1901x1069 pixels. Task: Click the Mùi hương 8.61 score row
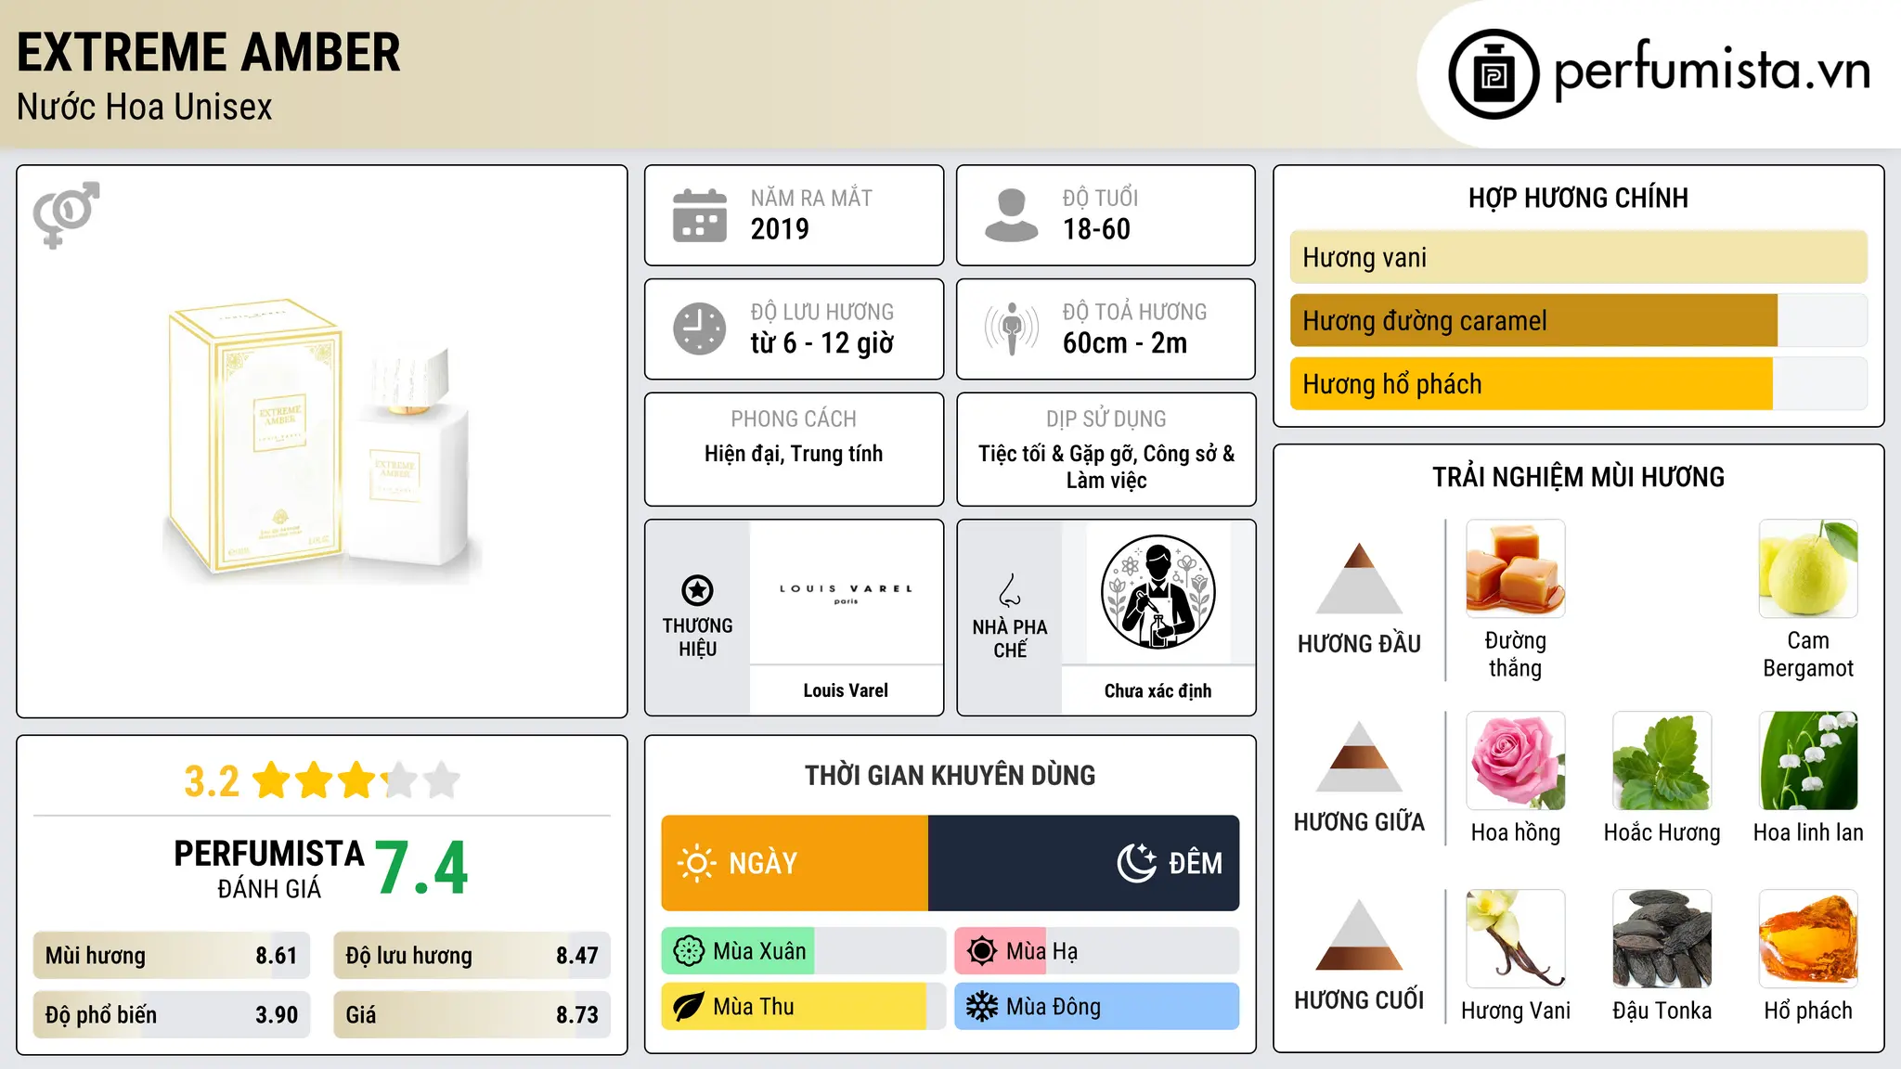click(172, 956)
